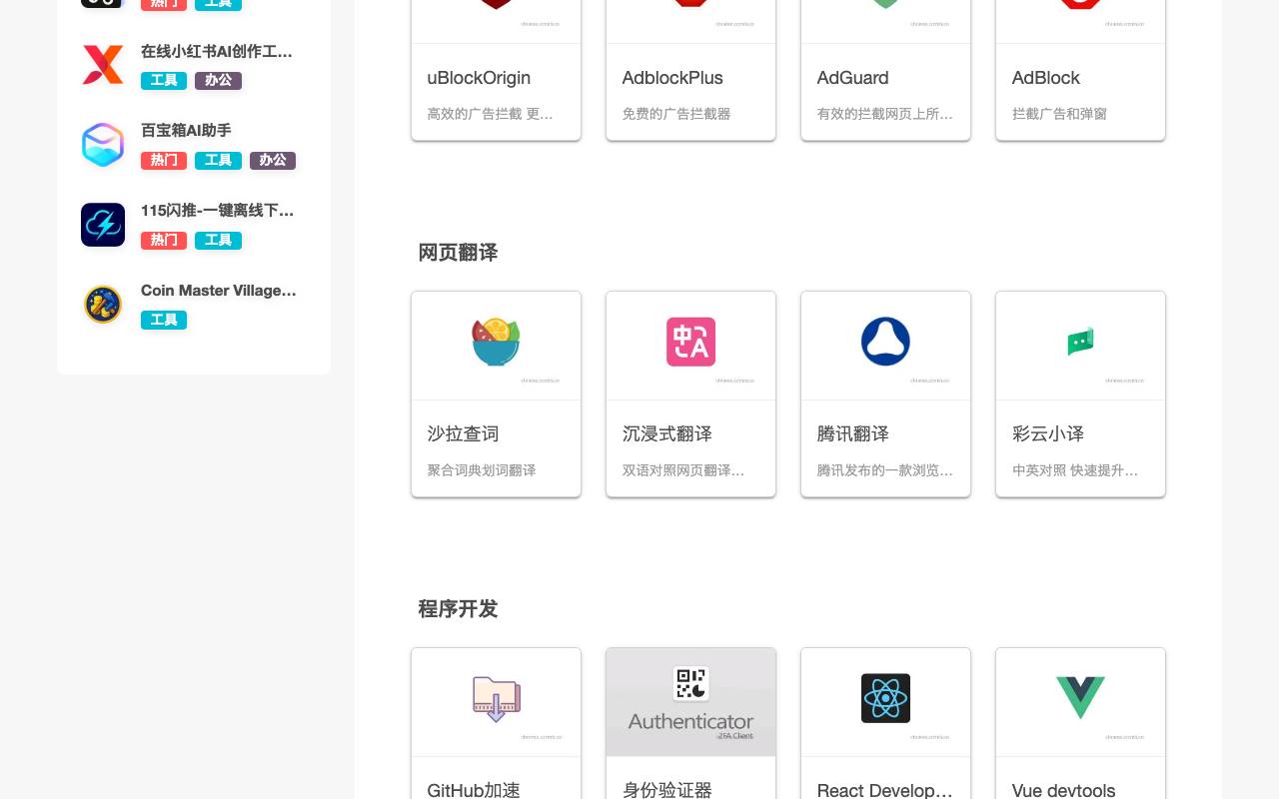The height and width of the screenshot is (799, 1279).
Task: Select 工具 tag under 百宝箱AI助手
Action: coord(218,160)
